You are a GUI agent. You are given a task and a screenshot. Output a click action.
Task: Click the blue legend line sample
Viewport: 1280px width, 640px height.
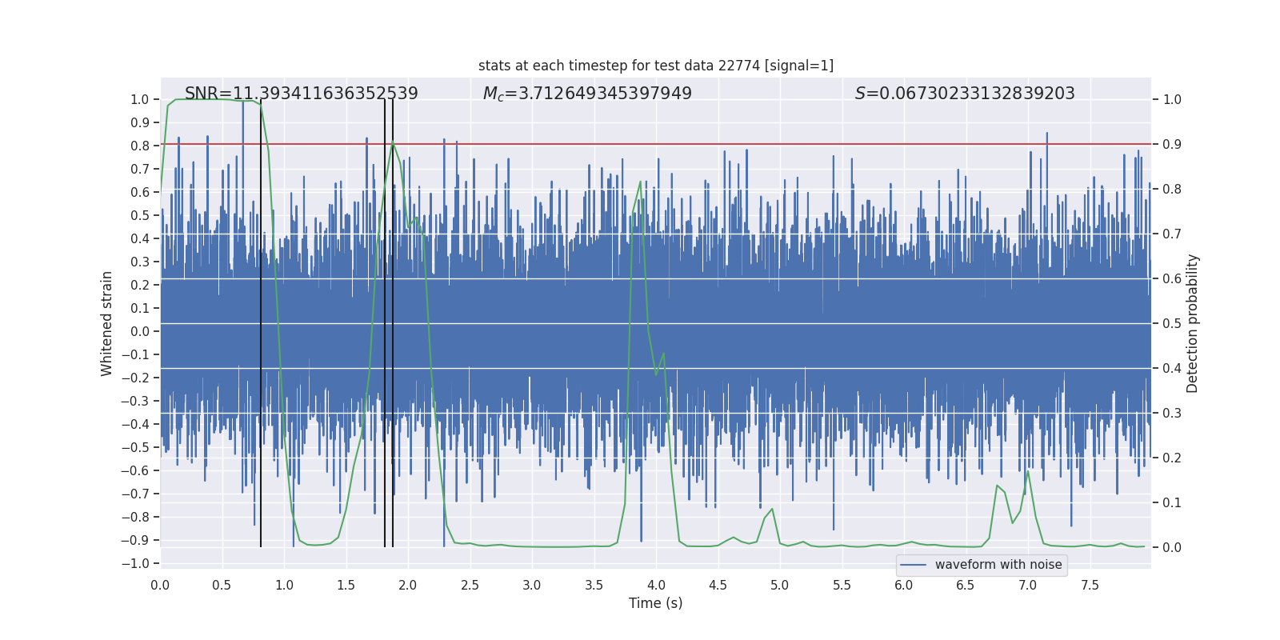(914, 565)
